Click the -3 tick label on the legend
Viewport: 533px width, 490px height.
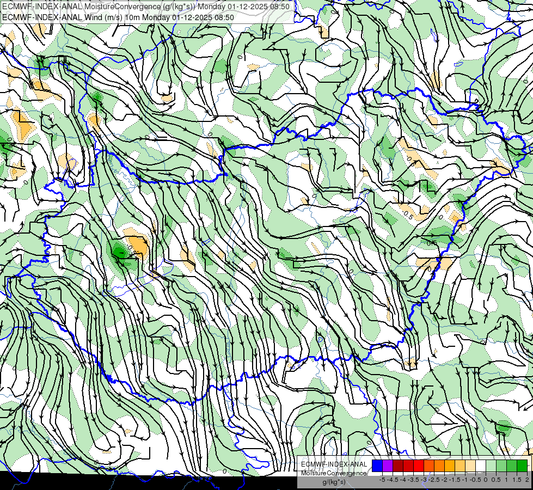click(x=424, y=480)
